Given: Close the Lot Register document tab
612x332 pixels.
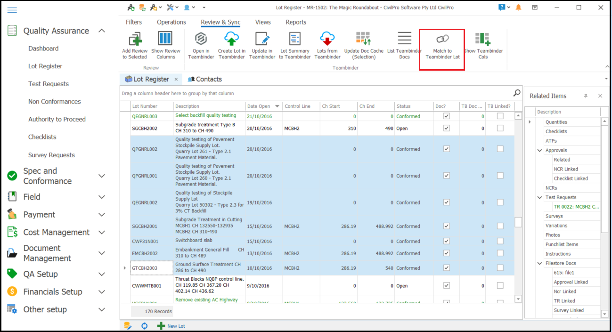Looking at the screenshot, I should pyautogui.click(x=176, y=79).
